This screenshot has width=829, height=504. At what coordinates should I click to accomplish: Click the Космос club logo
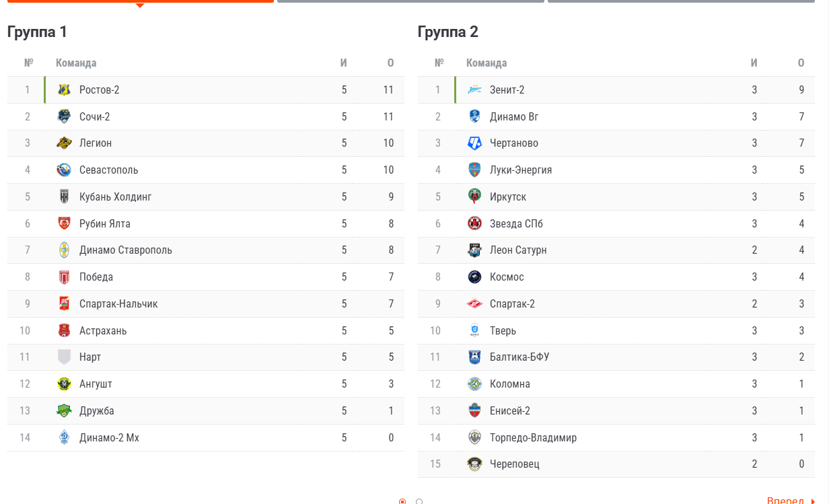tap(474, 277)
